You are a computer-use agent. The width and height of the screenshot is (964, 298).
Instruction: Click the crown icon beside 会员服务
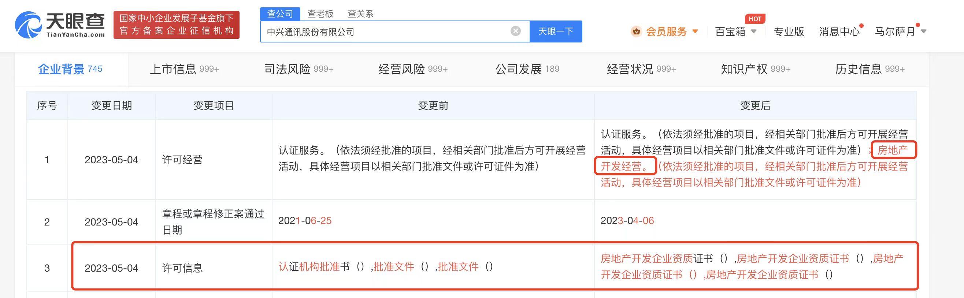(x=636, y=31)
